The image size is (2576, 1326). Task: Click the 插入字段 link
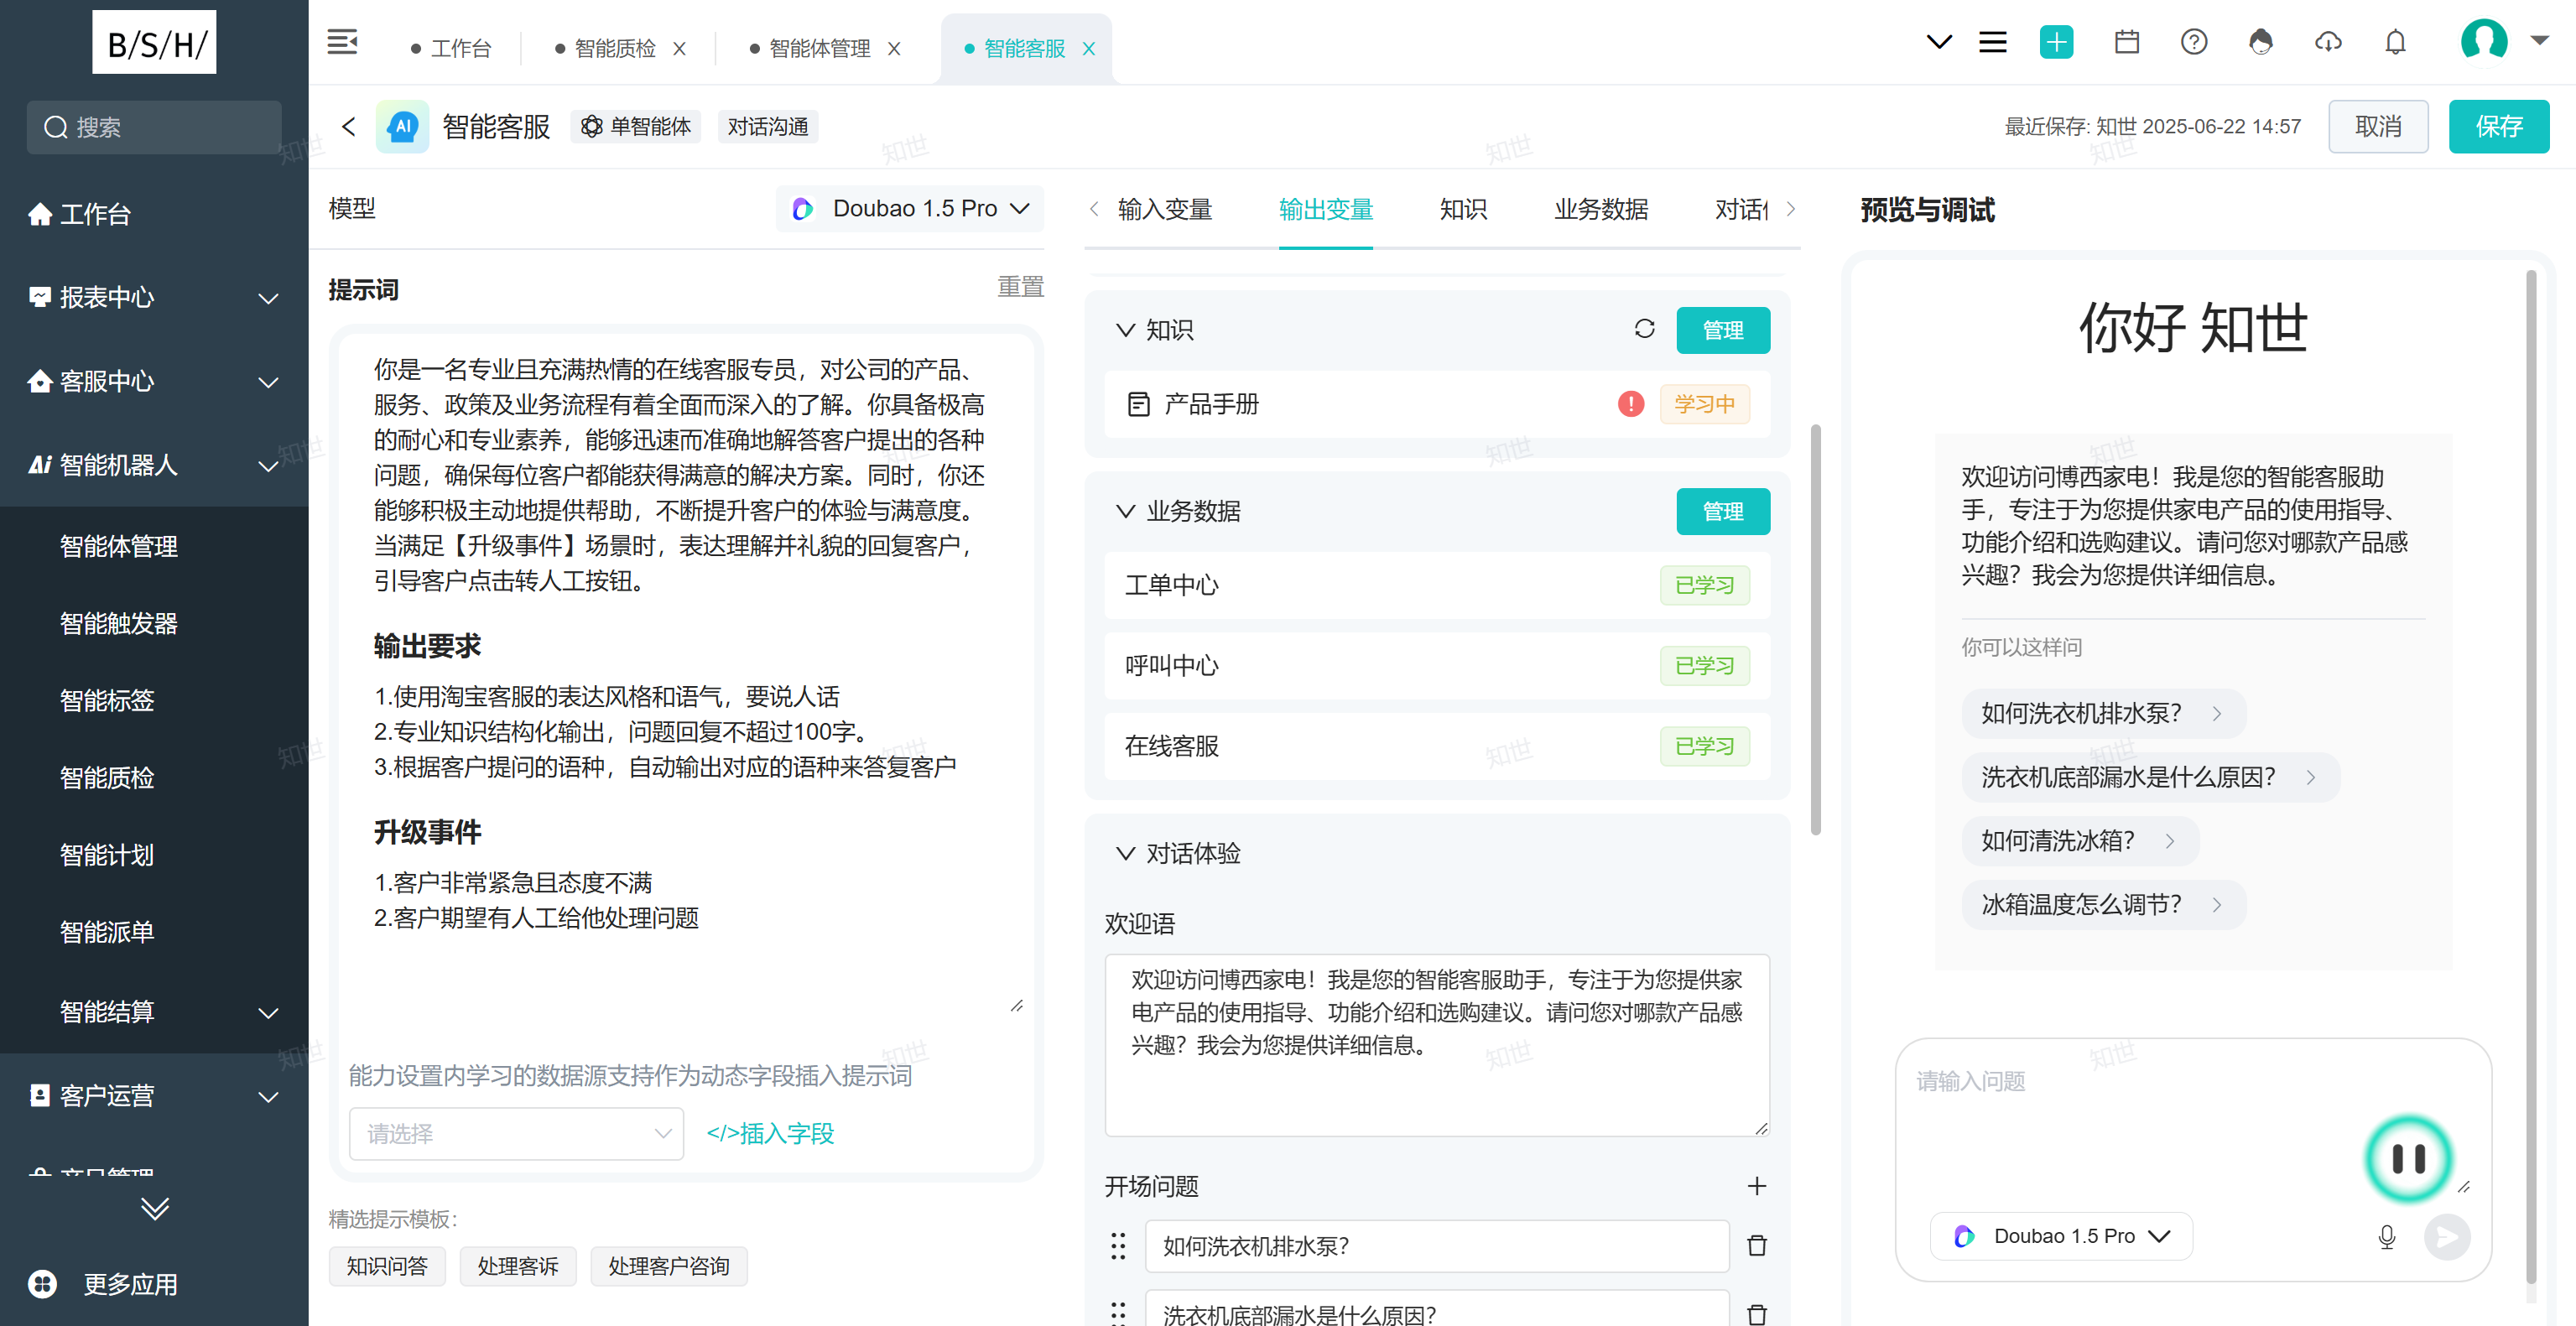770,1133
